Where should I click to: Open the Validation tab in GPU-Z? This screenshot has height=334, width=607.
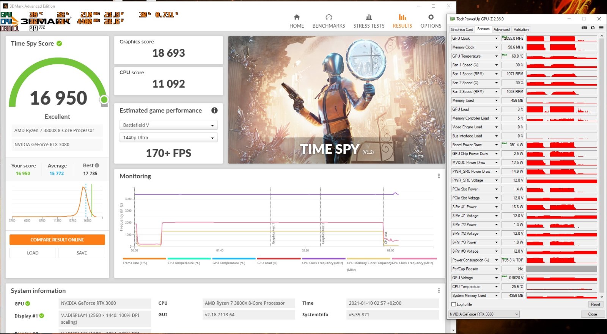tap(521, 30)
